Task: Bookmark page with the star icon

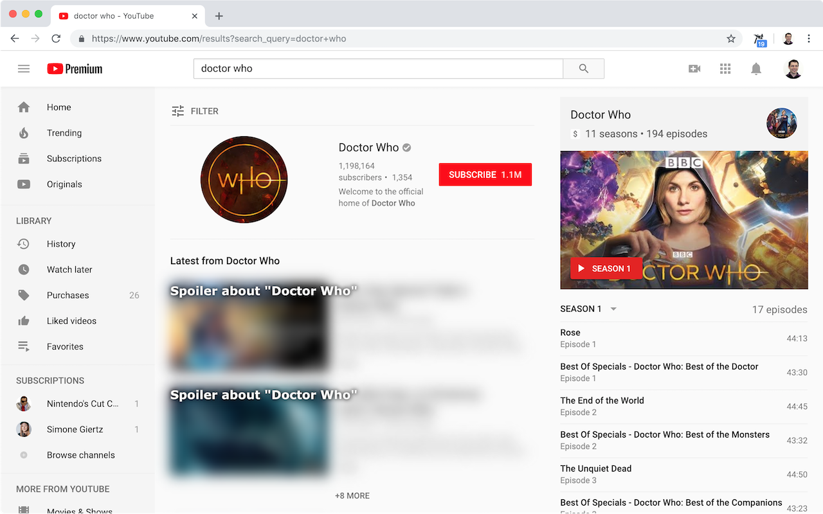Action: point(731,39)
